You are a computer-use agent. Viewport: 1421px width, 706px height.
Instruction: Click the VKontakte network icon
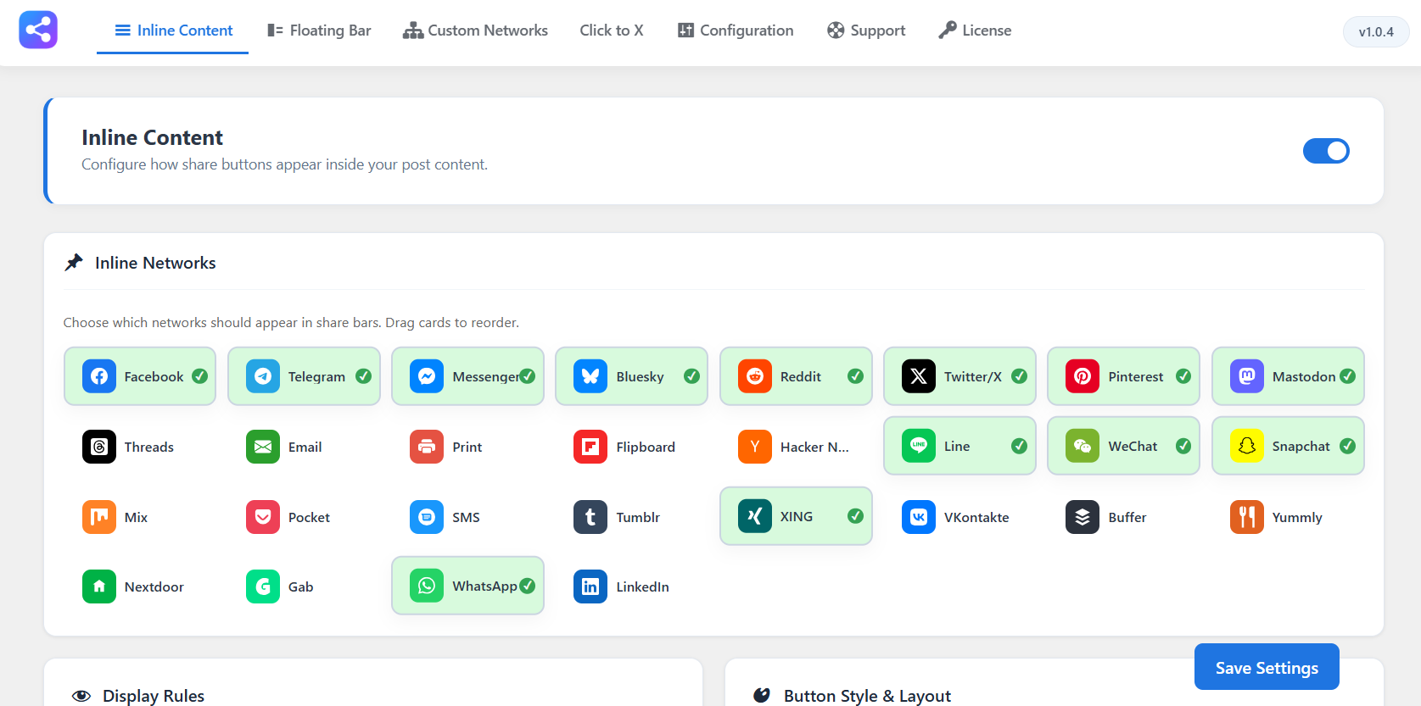pyautogui.click(x=919, y=517)
